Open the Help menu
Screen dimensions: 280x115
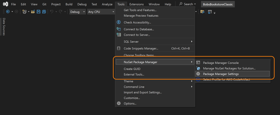168,4
